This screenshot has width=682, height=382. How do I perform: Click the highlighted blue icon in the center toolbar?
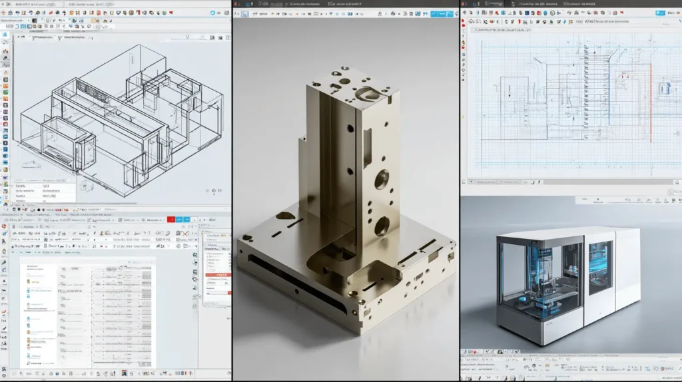244,13
